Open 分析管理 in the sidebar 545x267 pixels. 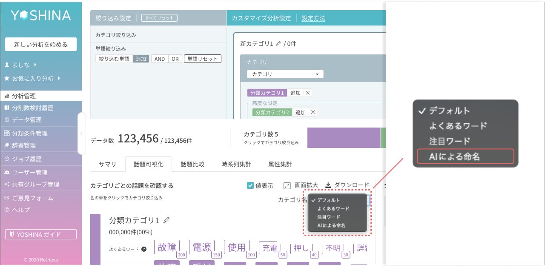click(x=41, y=96)
